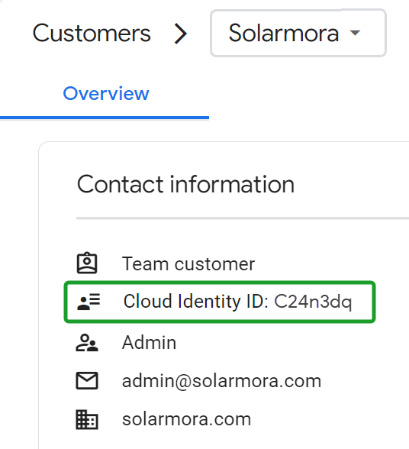The width and height of the screenshot is (409, 449).
Task: Click the people icon next to Admin
Action: pyautogui.click(x=87, y=342)
